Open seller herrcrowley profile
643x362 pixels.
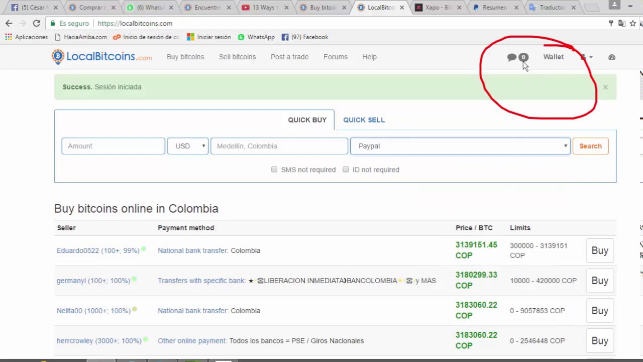[x=99, y=341]
